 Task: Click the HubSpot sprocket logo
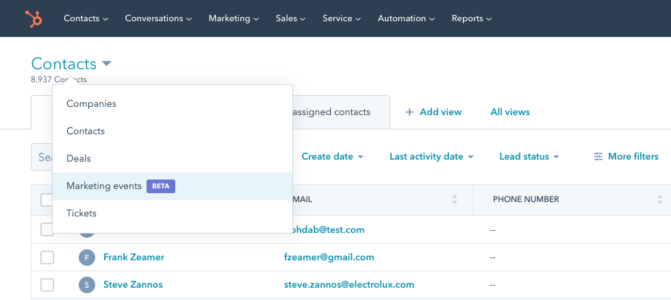tap(33, 18)
